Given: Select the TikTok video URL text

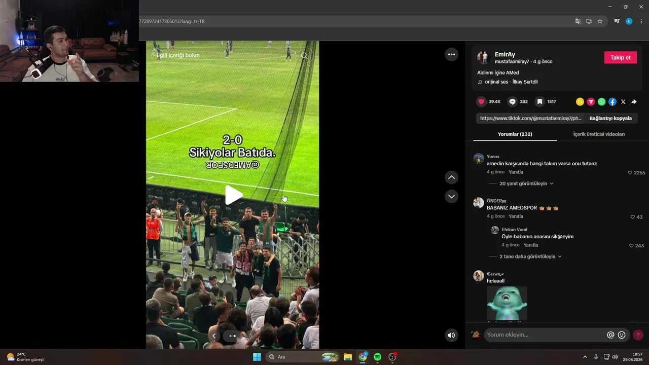Looking at the screenshot, I should (x=530, y=118).
